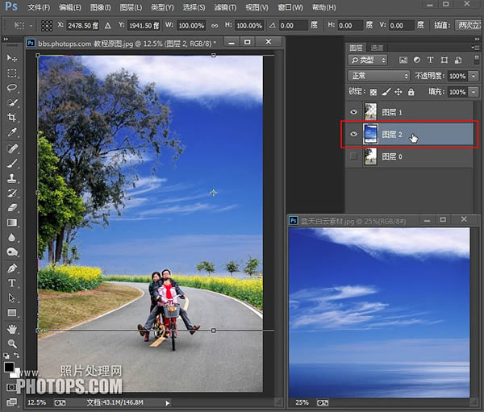Switch to the 通道 tab
Image resolution: width=484 pixels, height=412 pixels.
pyautogui.click(x=377, y=48)
